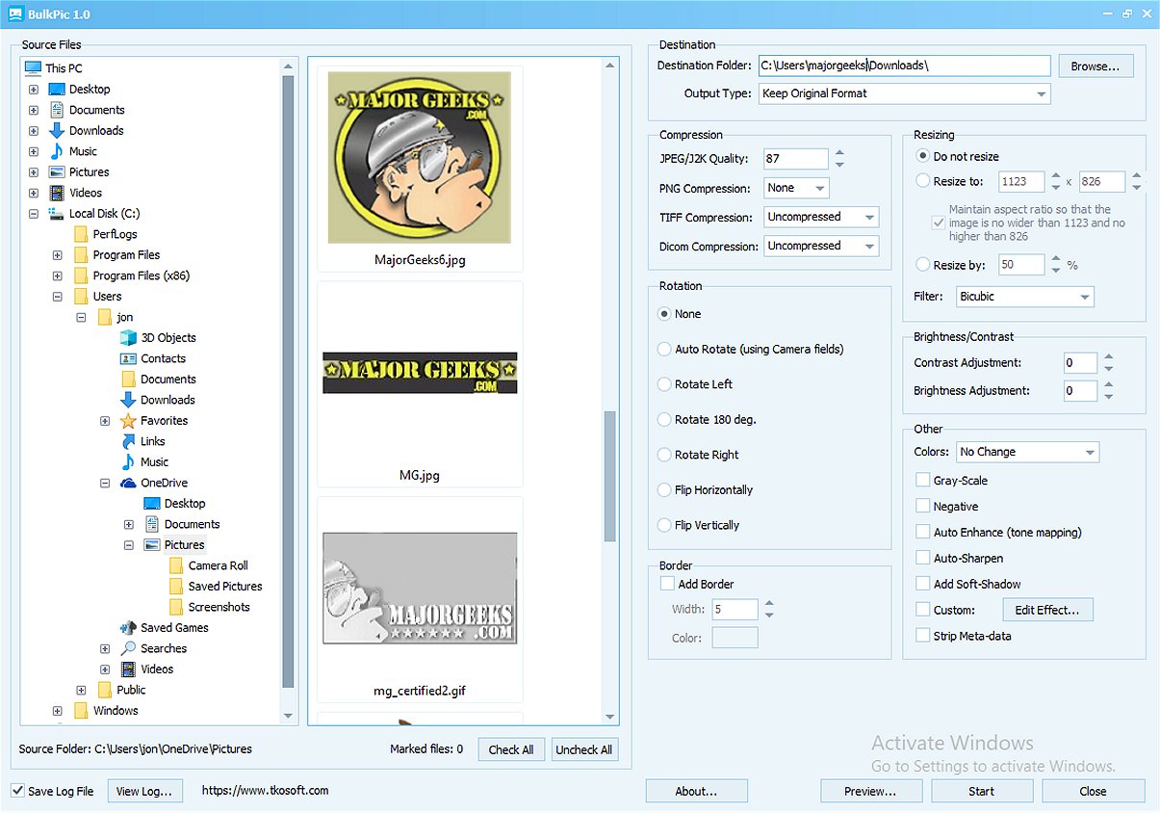Click the OneDrive cloud icon
This screenshot has height=813, width=1160.
(128, 483)
